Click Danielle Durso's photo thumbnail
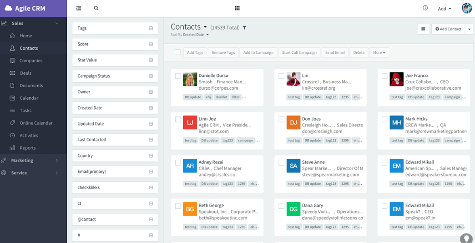The image size is (475, 243). tap(190, 79)
